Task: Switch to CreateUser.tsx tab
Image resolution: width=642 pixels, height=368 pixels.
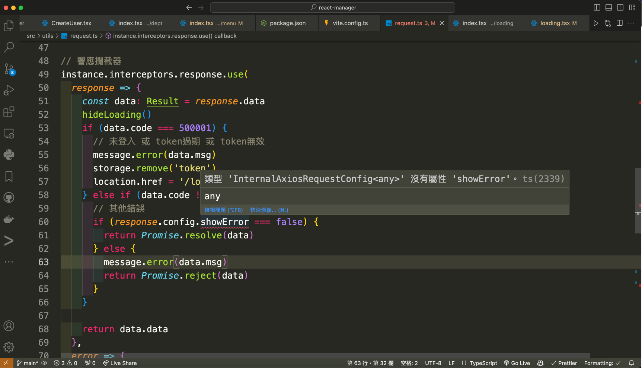Action: click(71, 23)
